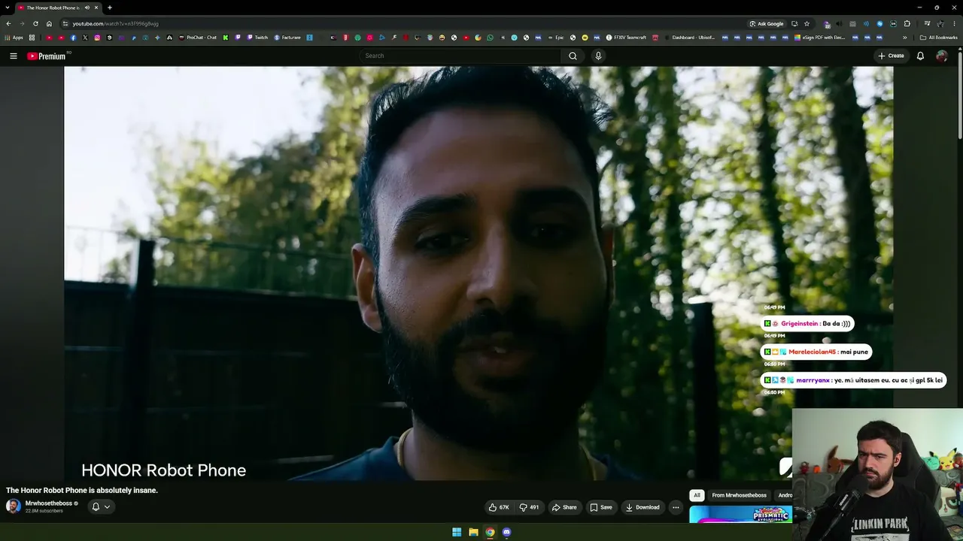This screenshot has height=541, width=963.
Task: Open Facebook bookmark icon
Action: (x=73, y=38)
